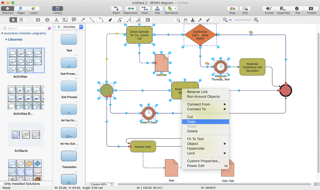Image resolution: width=320 pixels, height=190 pixels.
Task: Toggle Grid visibility
Action: click(245, 9)
